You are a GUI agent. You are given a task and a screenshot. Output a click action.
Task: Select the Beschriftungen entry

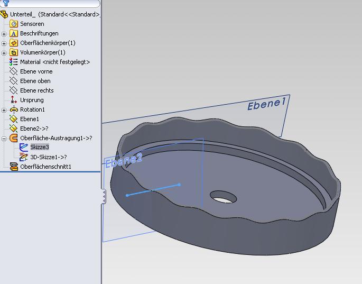pyautogui.click(x=39, y=33)
